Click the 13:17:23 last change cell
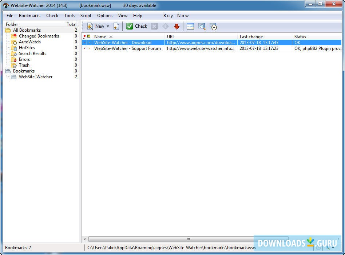 (265, 48)
